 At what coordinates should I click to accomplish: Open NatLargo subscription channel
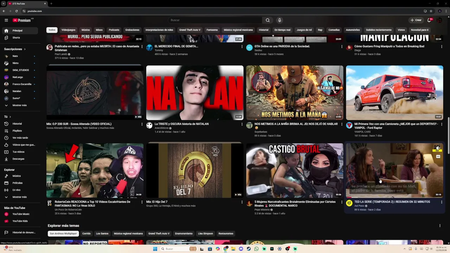point(20,77)
